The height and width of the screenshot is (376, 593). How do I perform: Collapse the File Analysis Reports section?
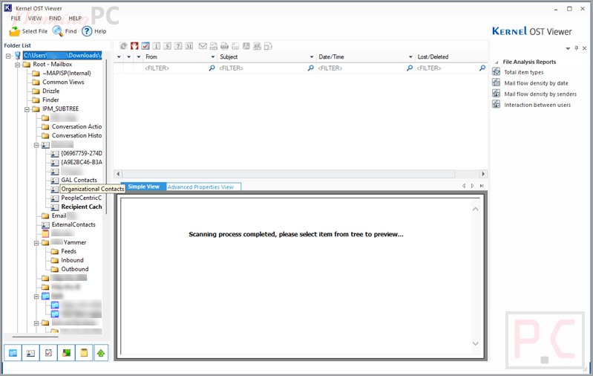pos(497,62)
